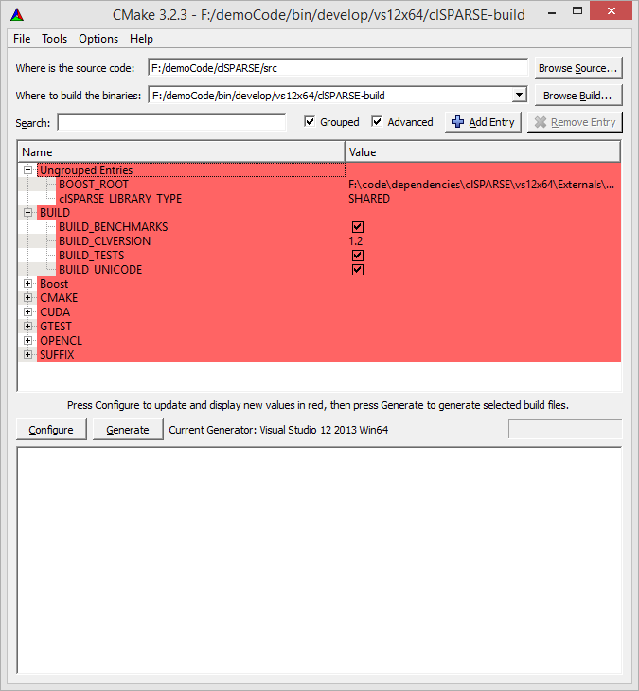Expand the GTEST group
The width and height of the screenshot is (639, 691).
tap(27, 327)
